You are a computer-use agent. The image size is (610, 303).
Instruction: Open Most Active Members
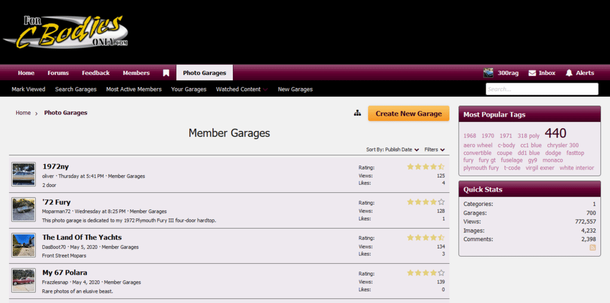134,89
